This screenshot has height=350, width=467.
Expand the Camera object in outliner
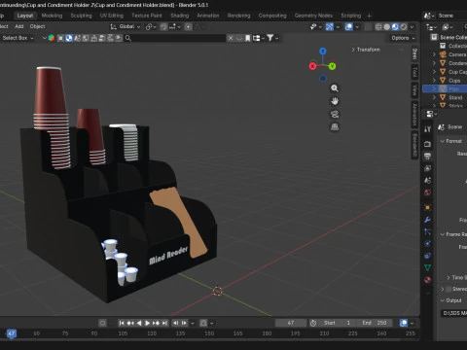(x=434, y=54)
